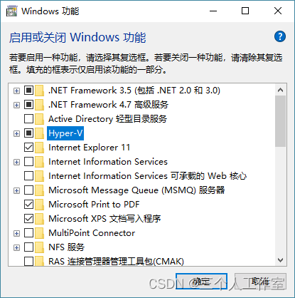Viewport: 295px width, 298px height.
Task: Select the Hyper-V folder icon
Action: [x=40, y=133]
